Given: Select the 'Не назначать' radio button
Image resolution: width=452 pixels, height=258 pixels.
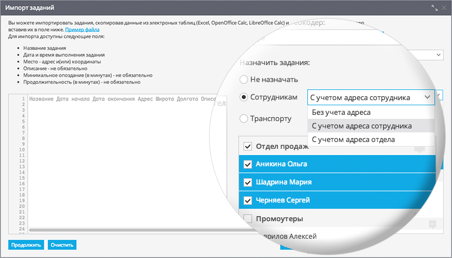Looking at the screenshot, I should click(x=244, y=80).
